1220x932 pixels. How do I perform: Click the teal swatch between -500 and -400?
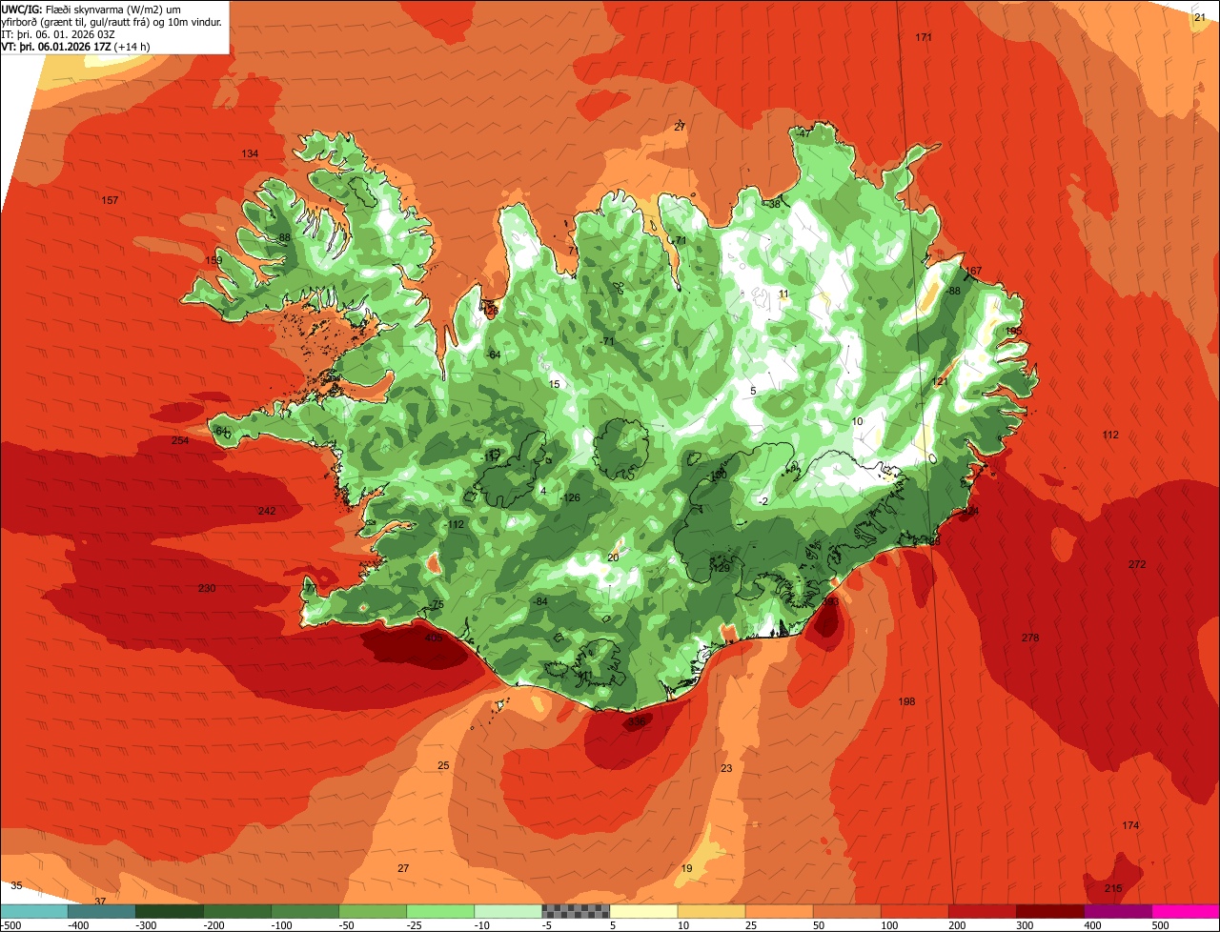pyautogui.click(x=33, y=911)
